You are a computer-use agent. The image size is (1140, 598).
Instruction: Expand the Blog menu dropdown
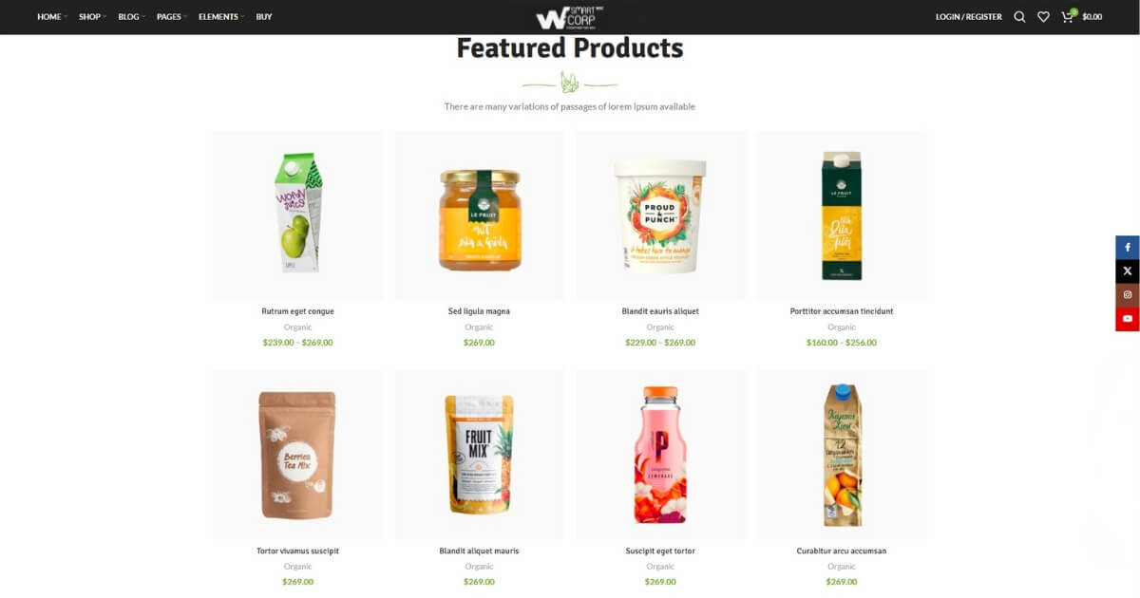tap(131, 17)
